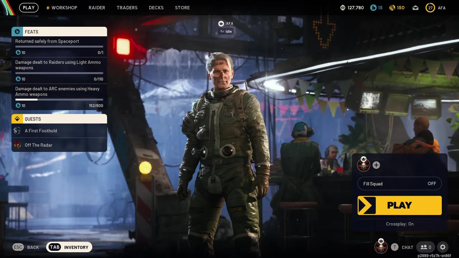The height and width of the screenshot is (258, 459).
Task: Click the Heavy Ammo feat progress bar
Action: coord(59,100)
